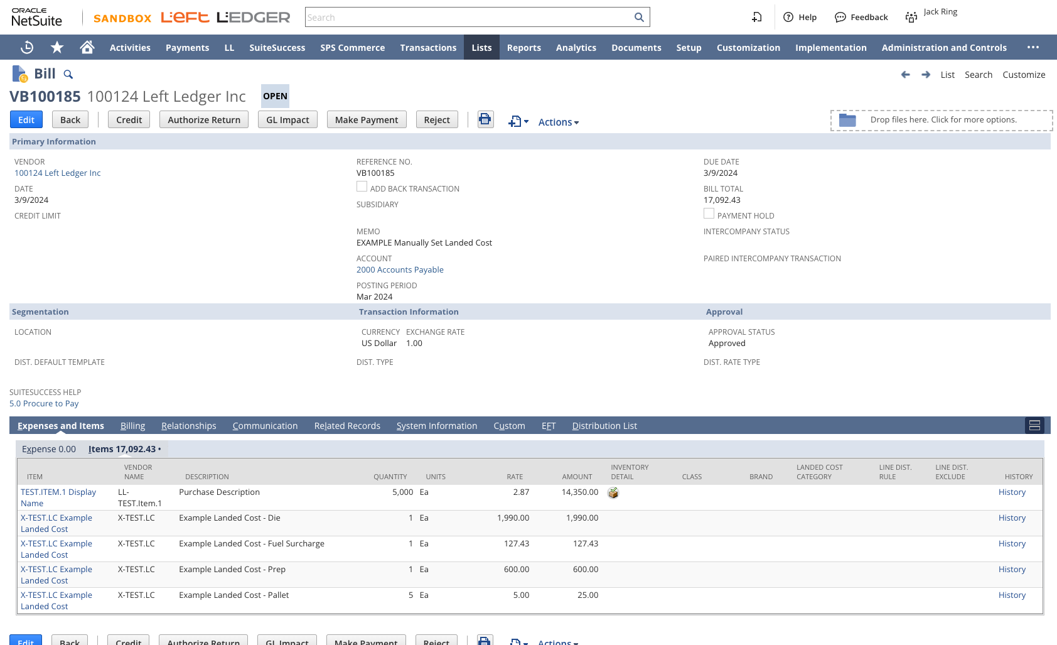Expand the Actions dropdown
The width and height of the screenshot is (1057, 645).
559,122
